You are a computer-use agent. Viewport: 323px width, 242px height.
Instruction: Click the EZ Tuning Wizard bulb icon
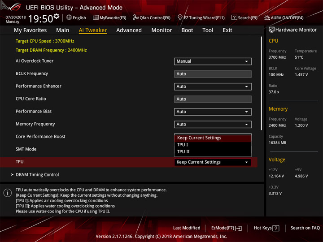(x=180, y=17)
